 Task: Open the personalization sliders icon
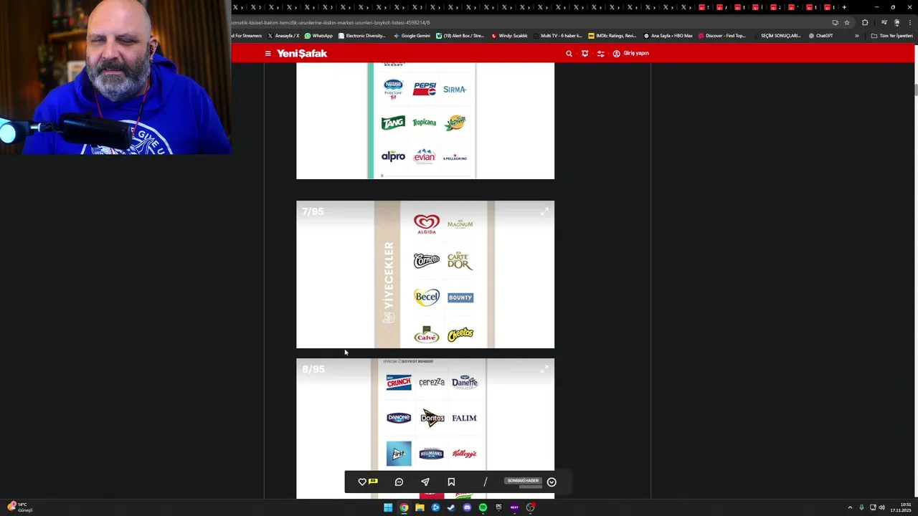tap(601, 53)
